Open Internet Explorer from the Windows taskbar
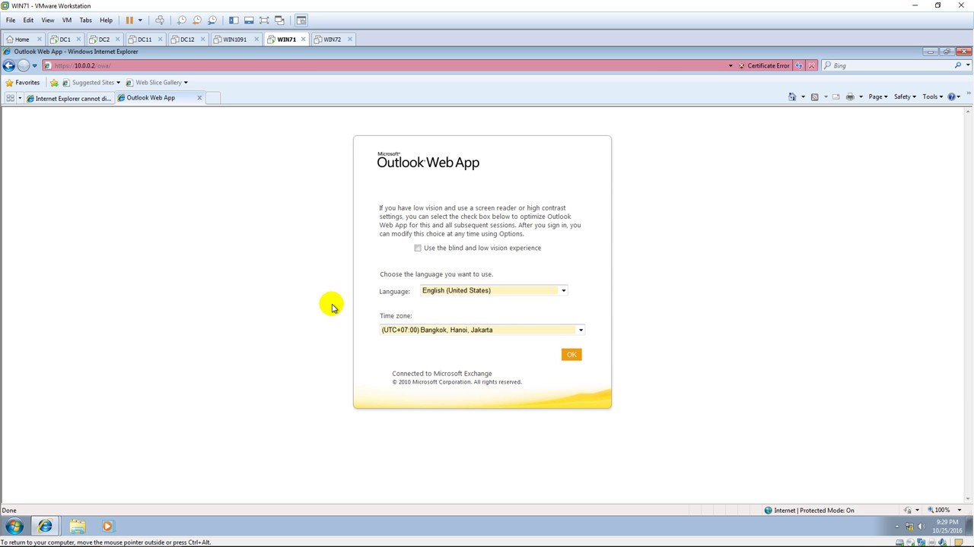This screenshot has height=547, width=974. (x=45, y=526)
